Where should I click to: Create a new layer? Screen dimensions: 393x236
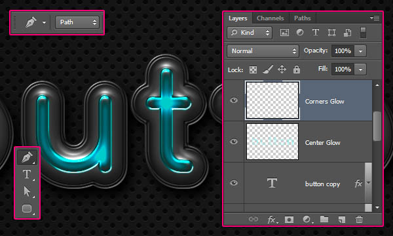[341, 220]
